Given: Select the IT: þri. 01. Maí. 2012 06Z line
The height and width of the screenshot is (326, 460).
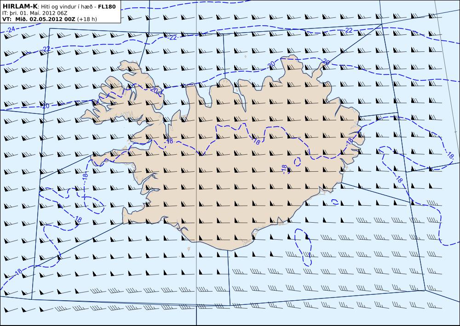Looking at the screenshot, I should 34,13.
